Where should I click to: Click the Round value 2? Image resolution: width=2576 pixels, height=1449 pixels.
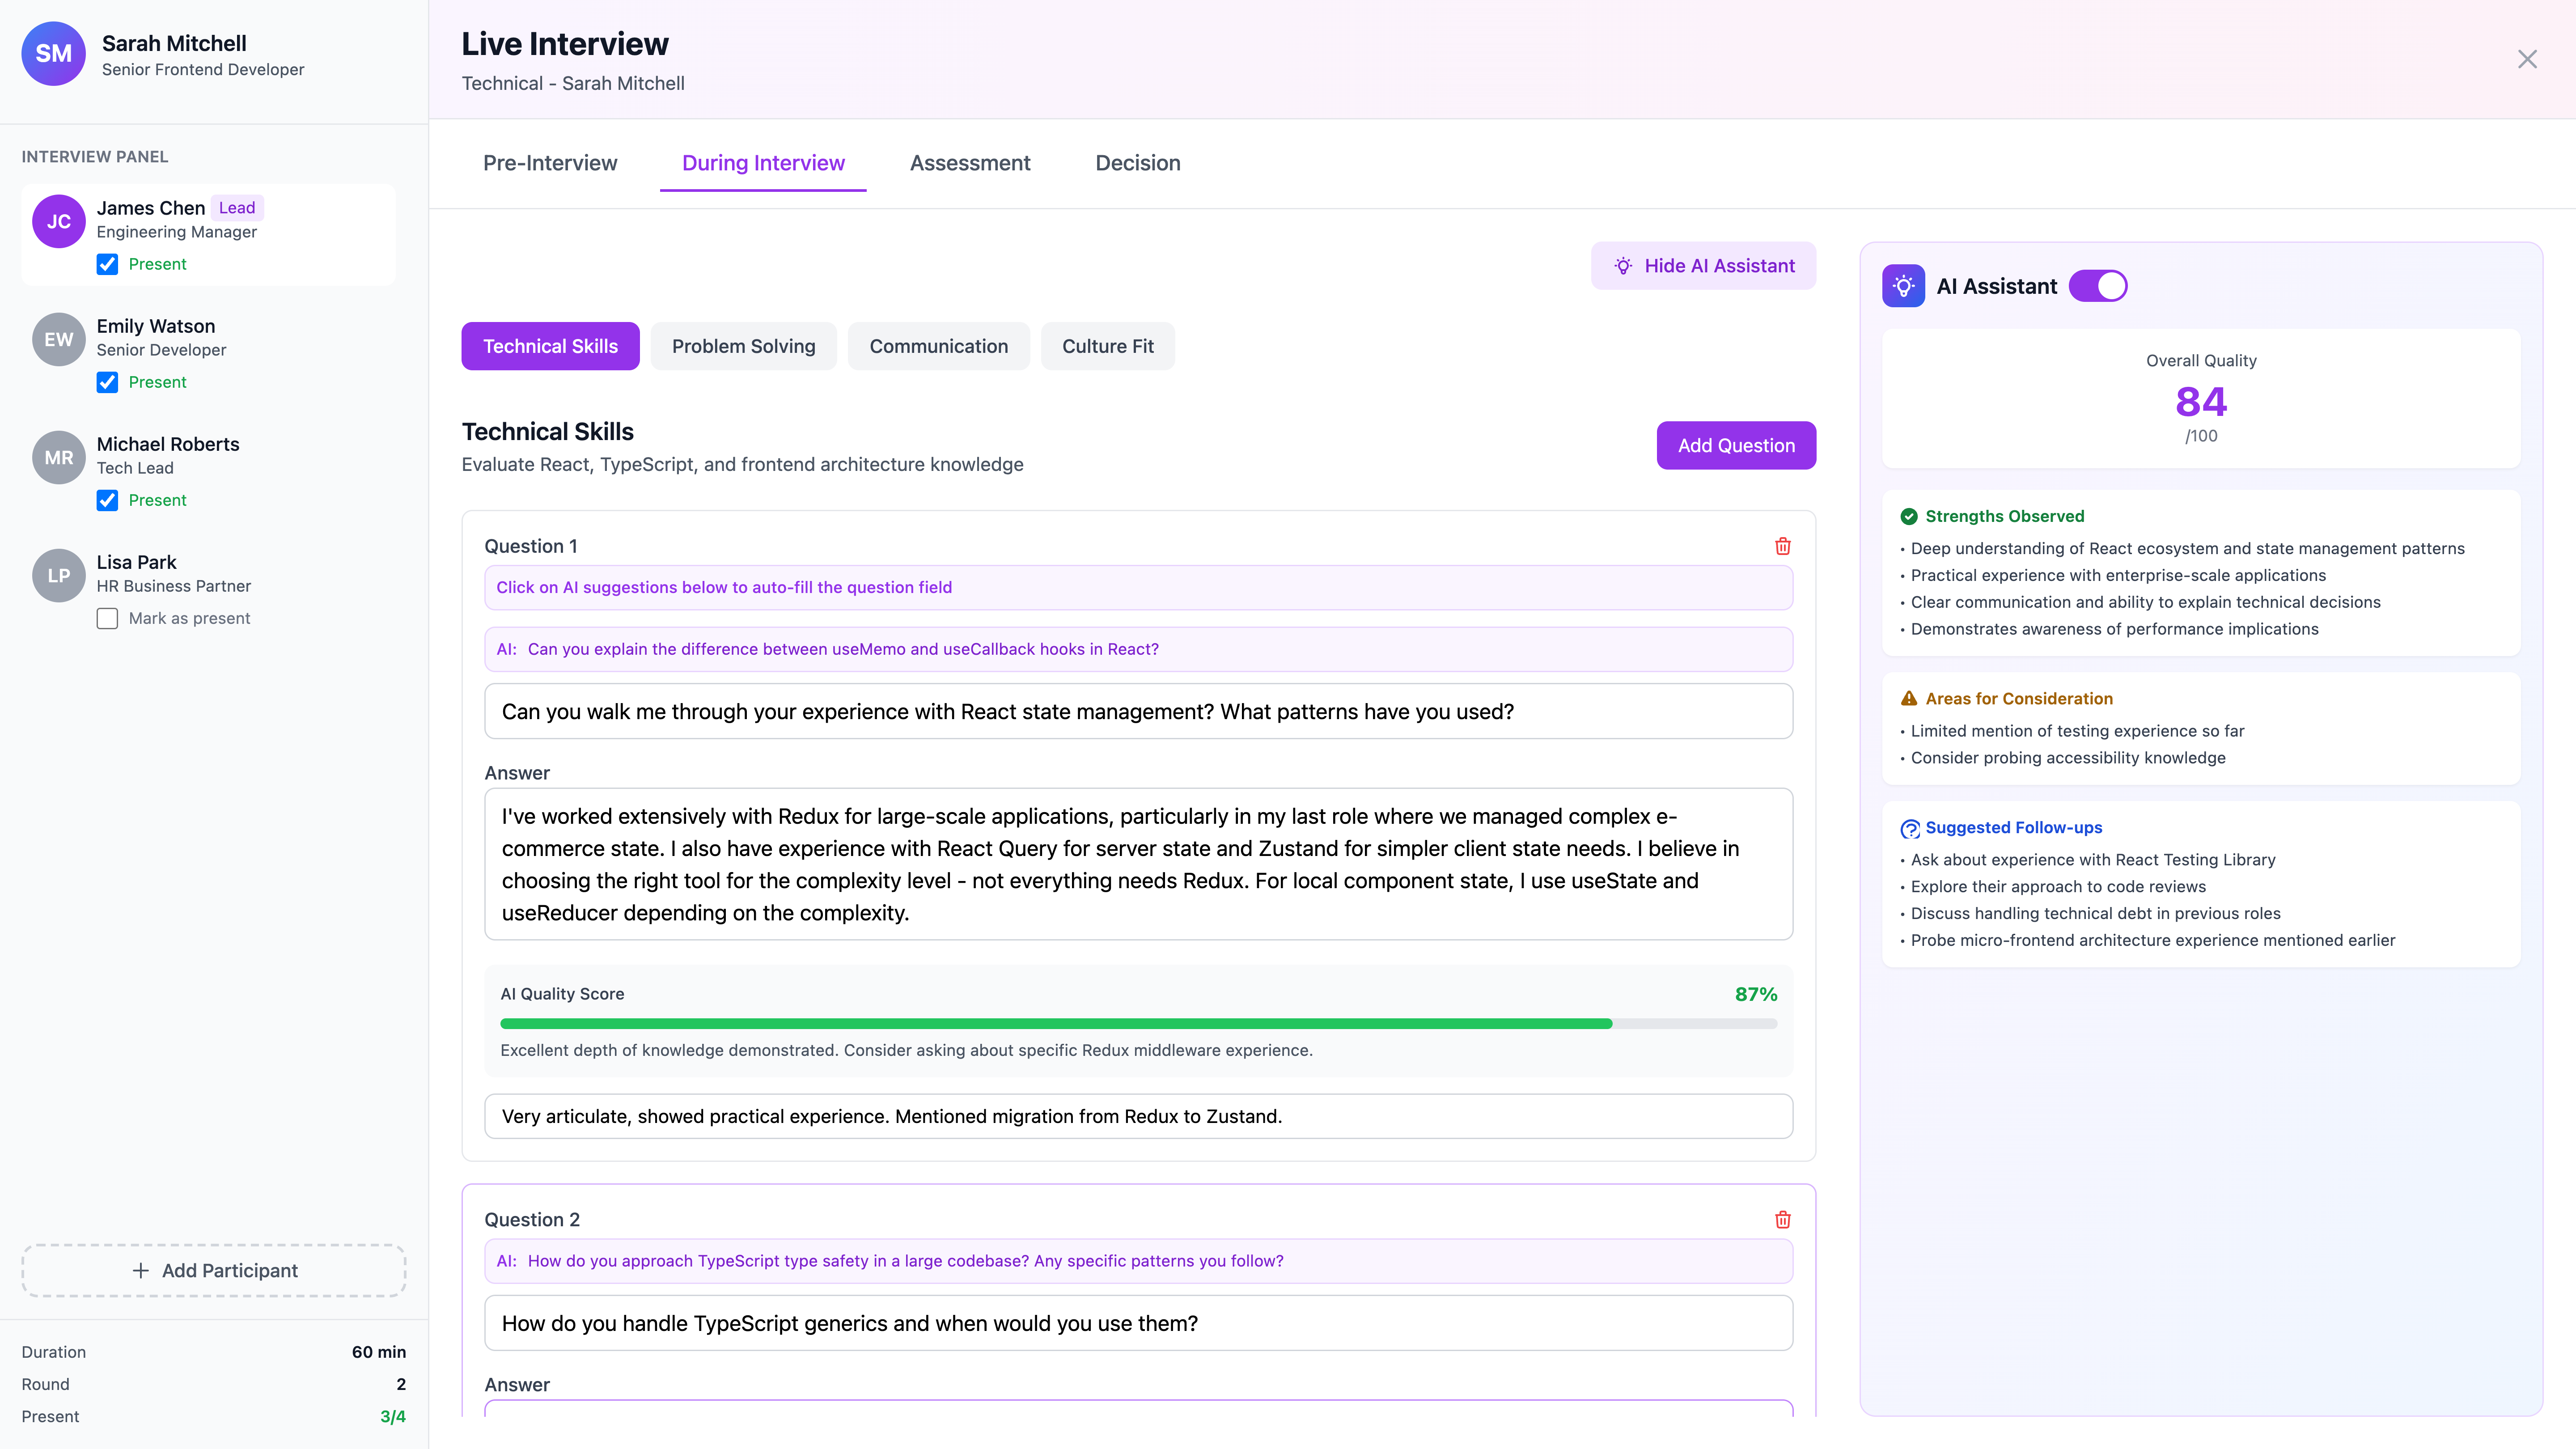tap(401, 1384)
